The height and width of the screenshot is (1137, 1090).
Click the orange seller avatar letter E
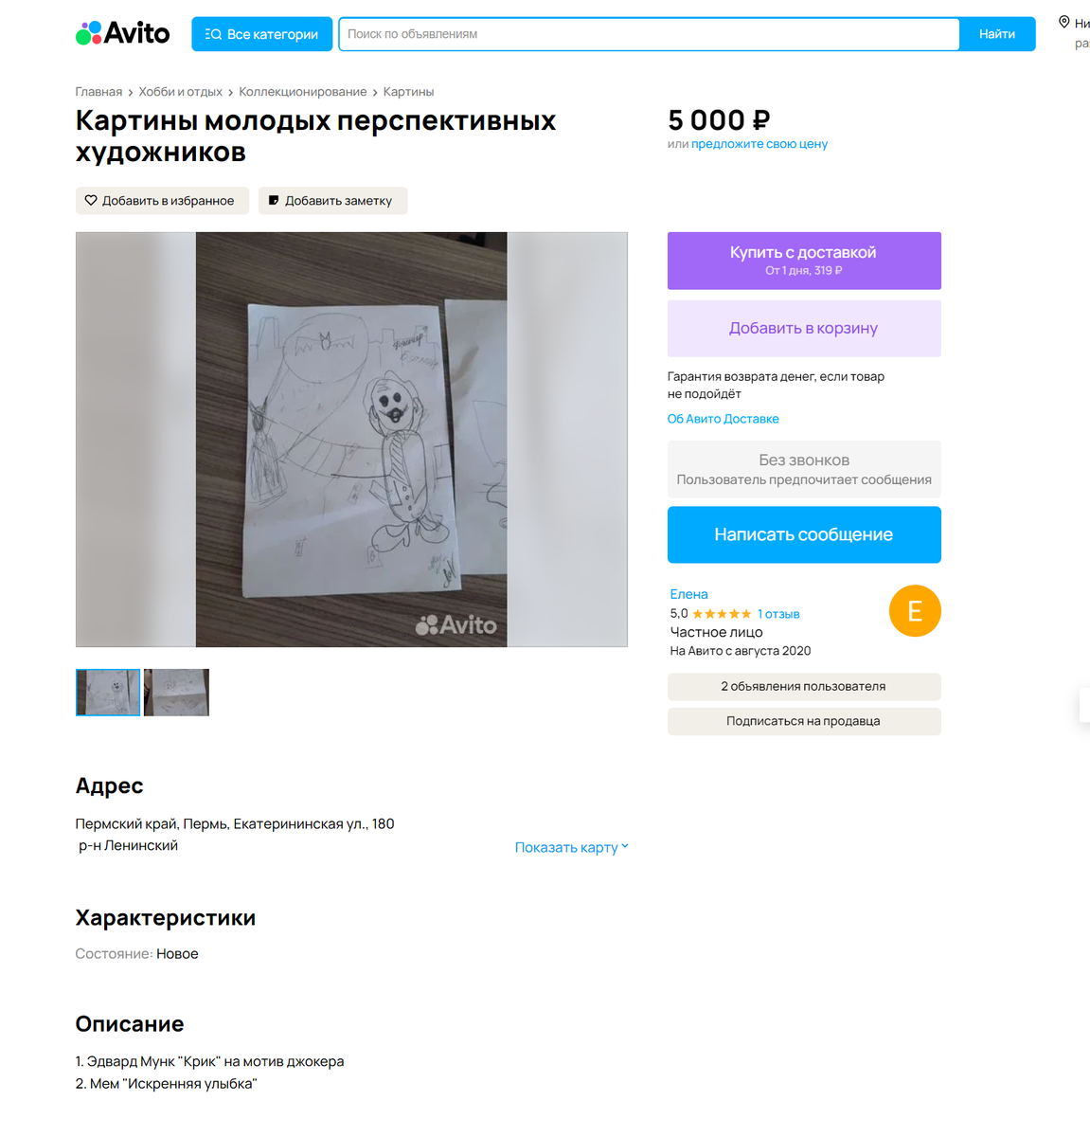coord(915,611)
